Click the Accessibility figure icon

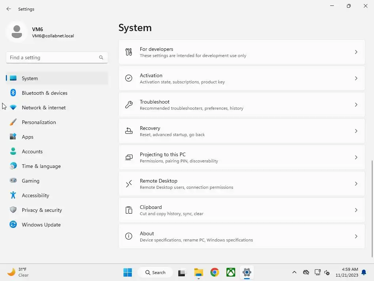[x=13, y=195]
